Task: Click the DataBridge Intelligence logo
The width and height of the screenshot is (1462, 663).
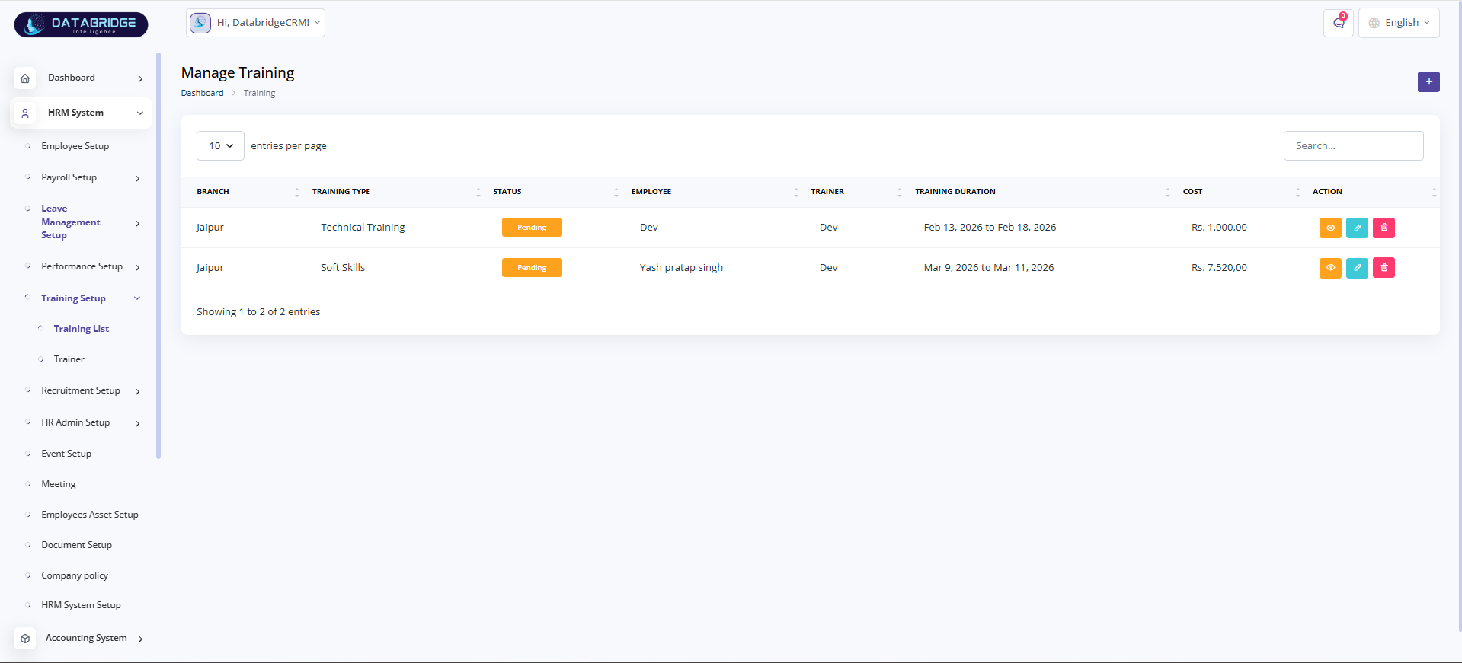Action: tap(81, 24)
